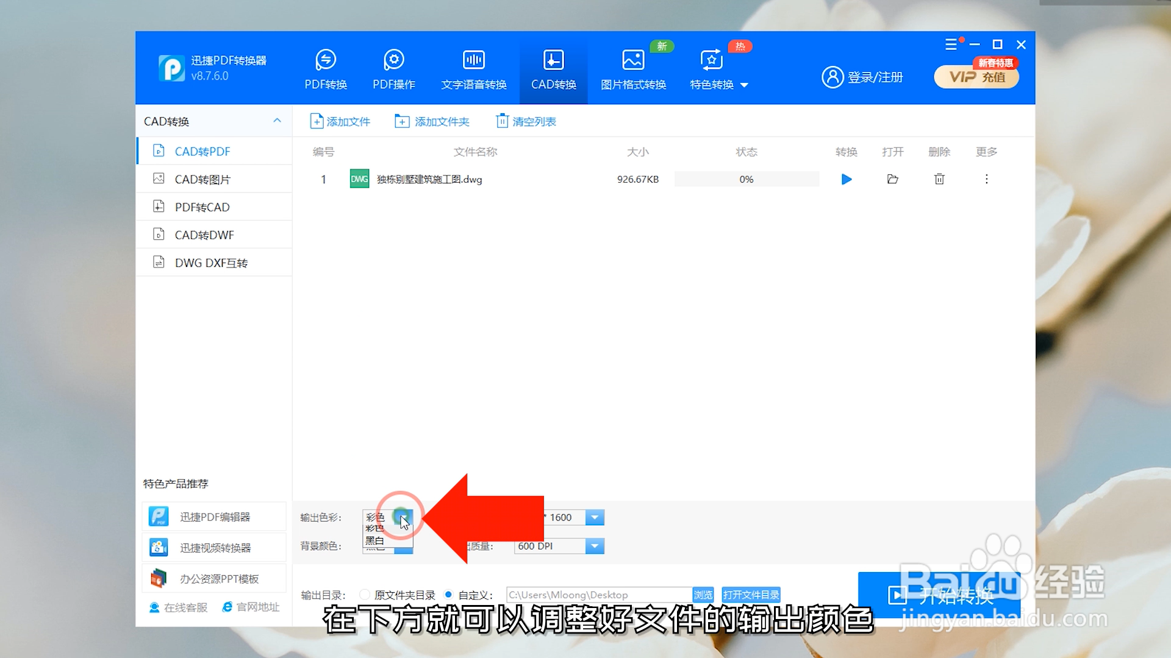Open more options three-dot icon
Screen dimensions: 1171x658
click(986, 179)
